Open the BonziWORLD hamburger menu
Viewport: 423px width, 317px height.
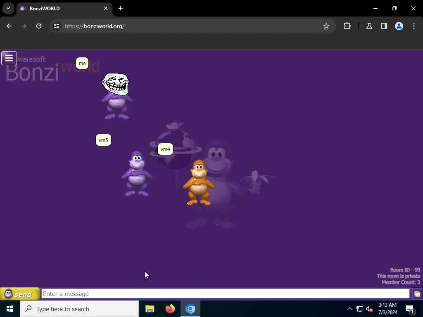click(x=9, y=58)
